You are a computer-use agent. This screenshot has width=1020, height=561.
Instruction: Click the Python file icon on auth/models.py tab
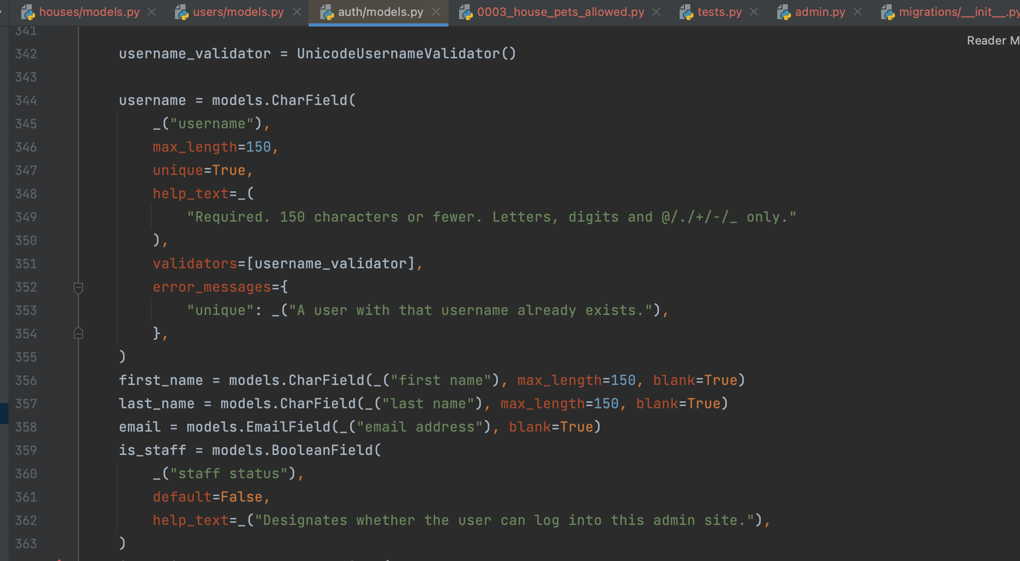click(327, 12)
